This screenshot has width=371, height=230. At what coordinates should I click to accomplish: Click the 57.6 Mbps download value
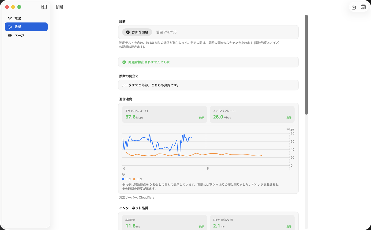[134, 117]
